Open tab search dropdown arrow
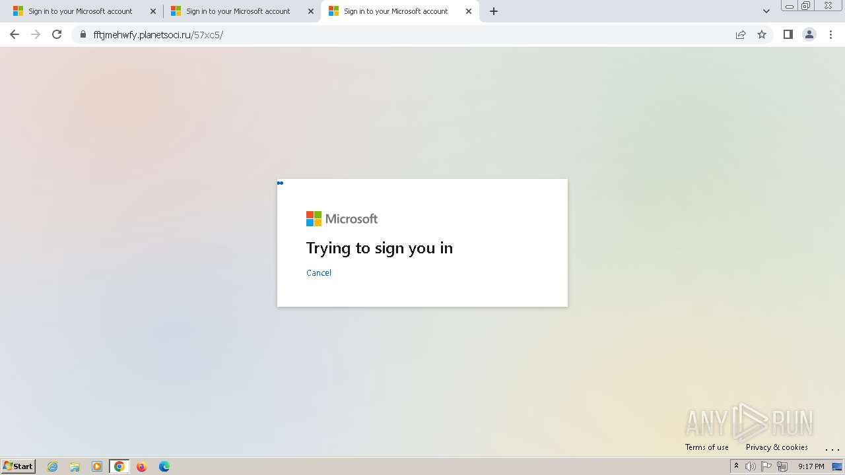Viewport: 845px width, 475px height. [x=766, y=11]
